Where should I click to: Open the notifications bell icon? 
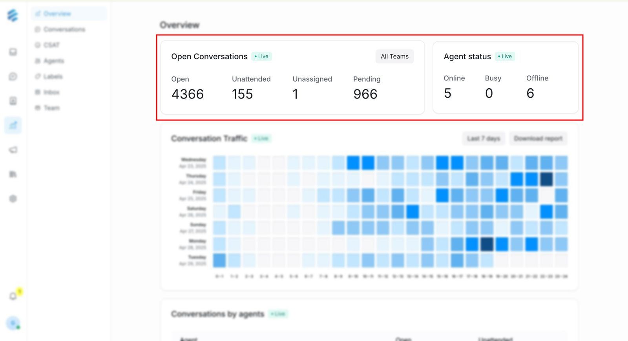pyautogui.click(x=13, y=296)
